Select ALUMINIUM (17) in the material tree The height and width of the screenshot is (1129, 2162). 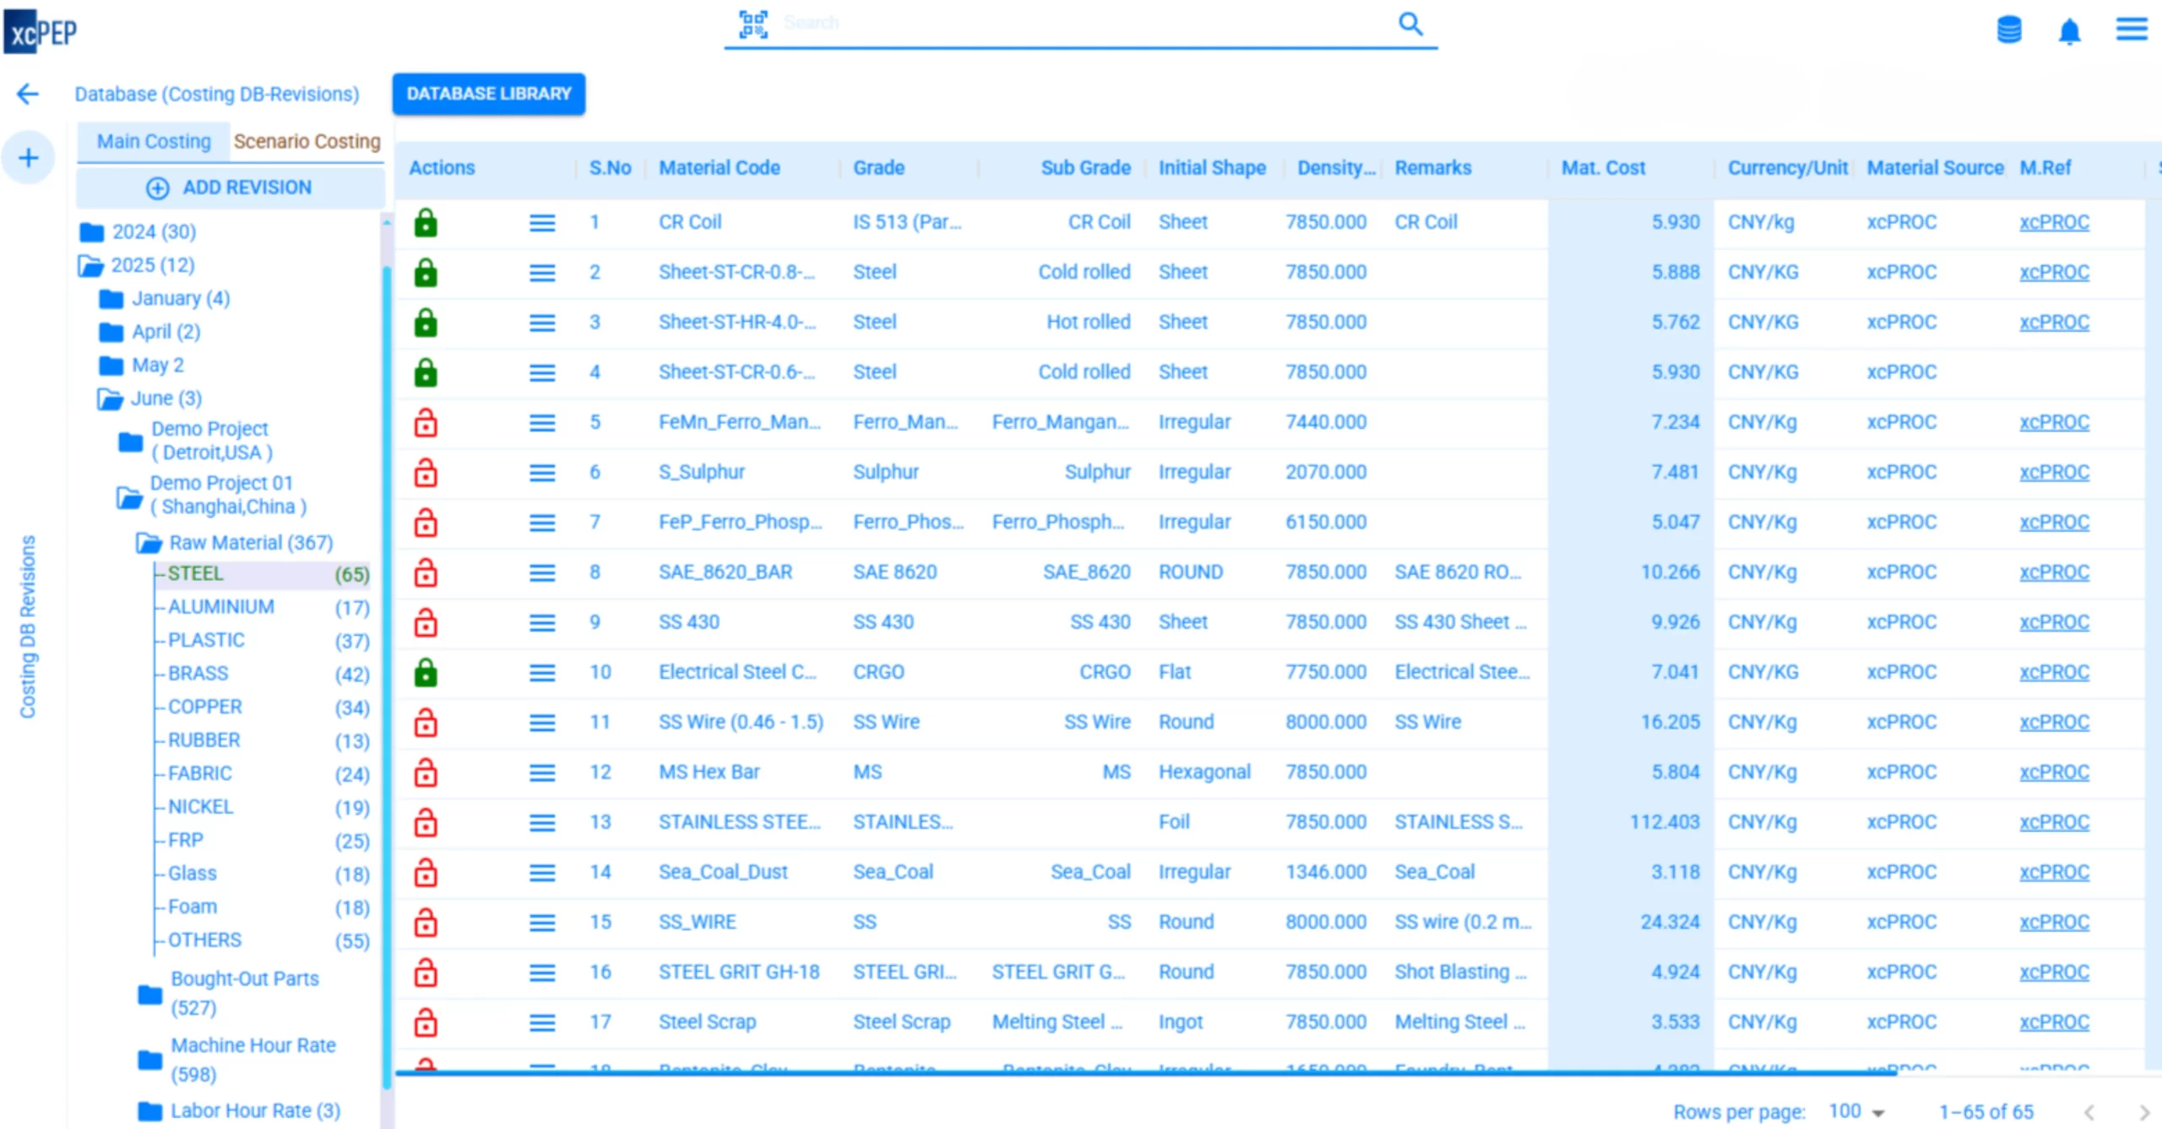(221, 607)
